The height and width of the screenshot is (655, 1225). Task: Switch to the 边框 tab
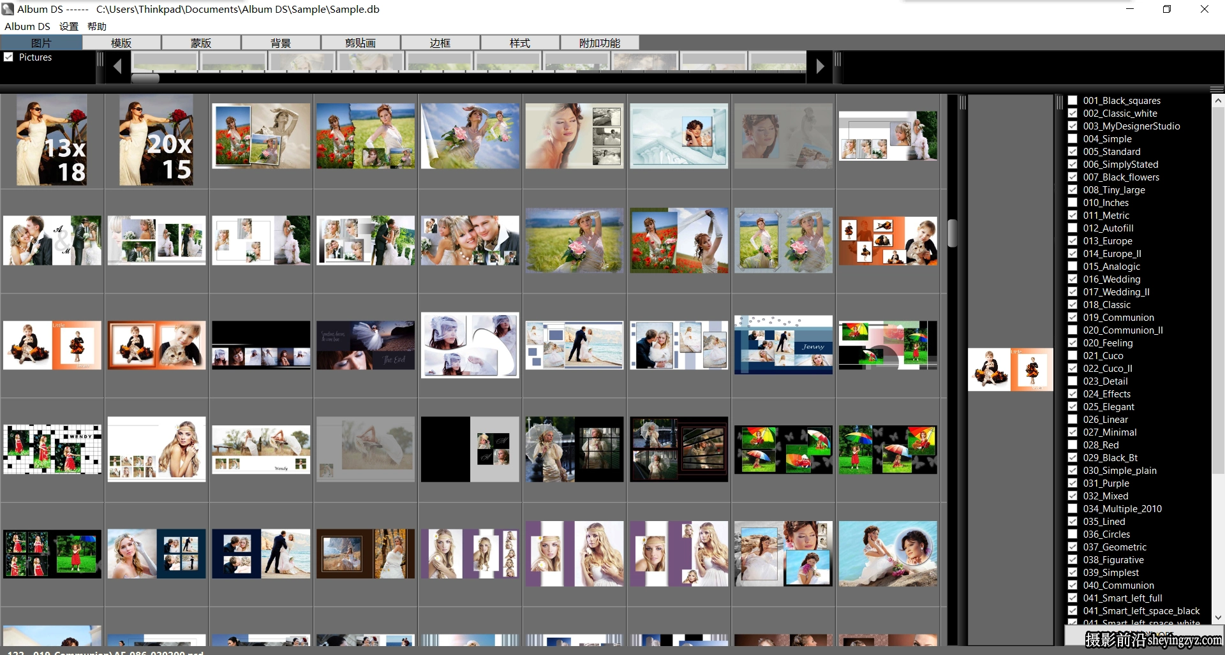[440, 43]
